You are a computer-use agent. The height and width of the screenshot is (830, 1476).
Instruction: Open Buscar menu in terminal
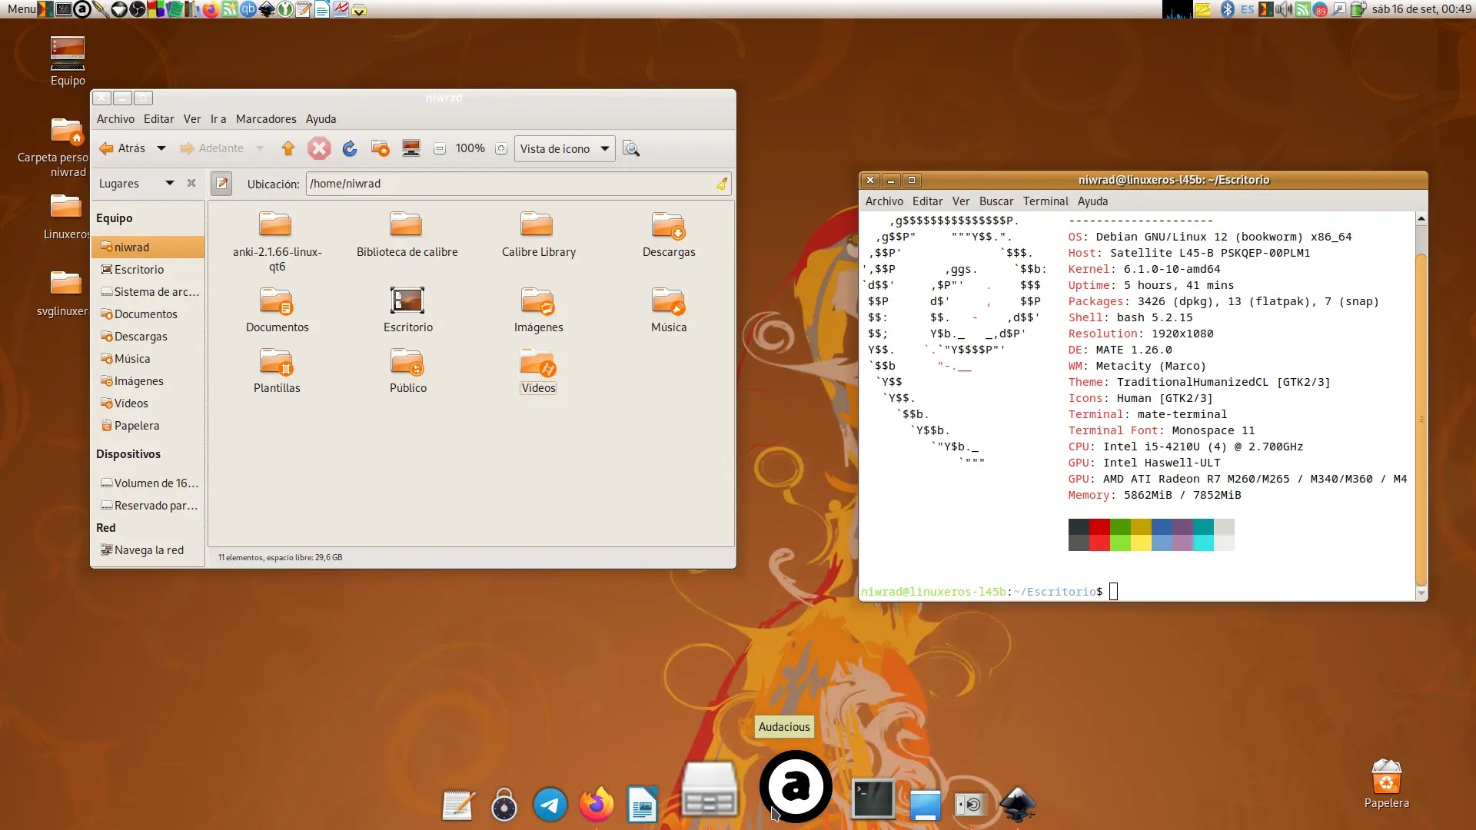pyautogui.click(x=996, y=201)
